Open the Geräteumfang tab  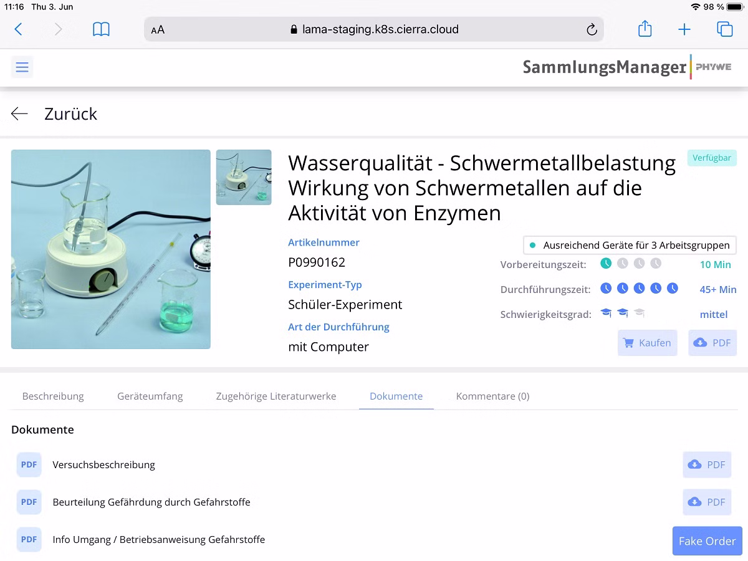(x=150, y=396)
